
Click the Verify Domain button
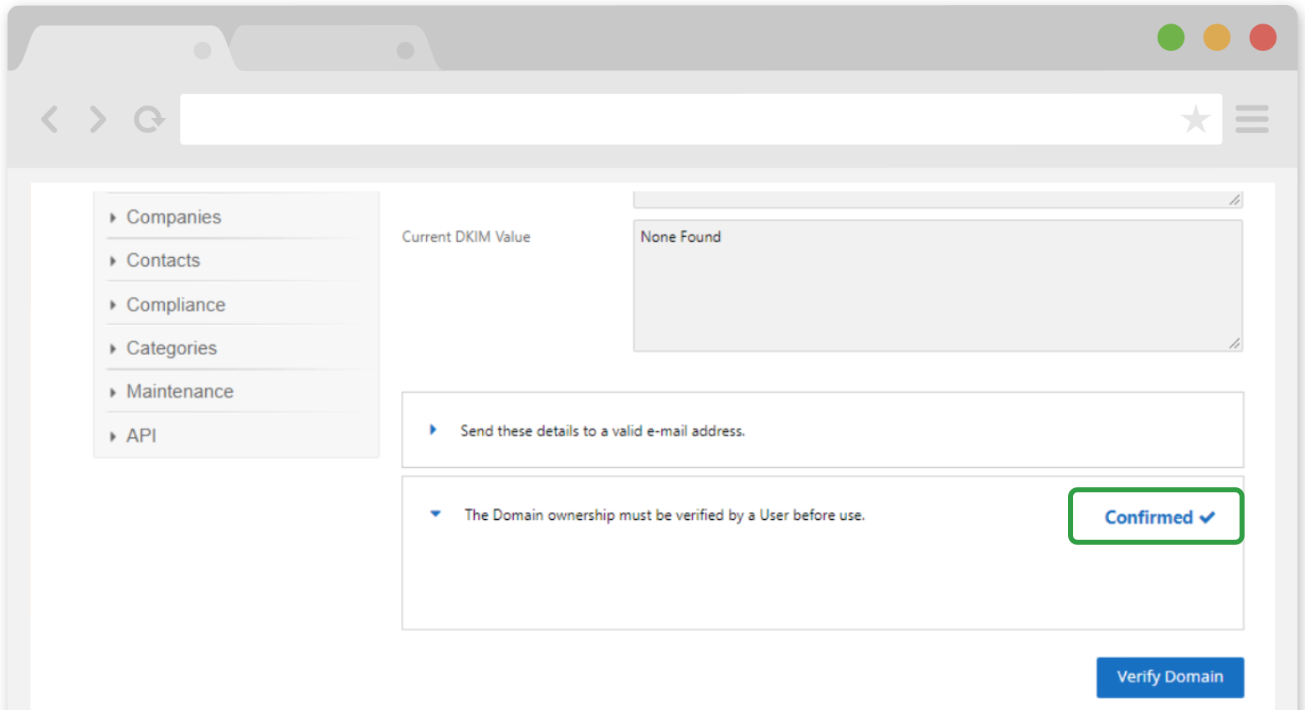1170,677
